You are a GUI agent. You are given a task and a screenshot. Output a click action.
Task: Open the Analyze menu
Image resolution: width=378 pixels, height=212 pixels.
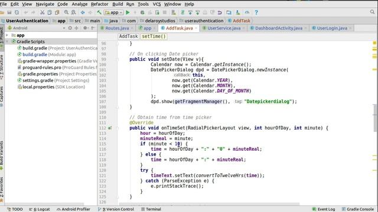80,4
